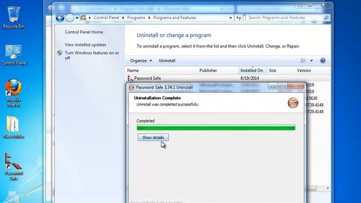Click Programs and Features breadcrumb
The image size is (361, 203).
(174, 17)
